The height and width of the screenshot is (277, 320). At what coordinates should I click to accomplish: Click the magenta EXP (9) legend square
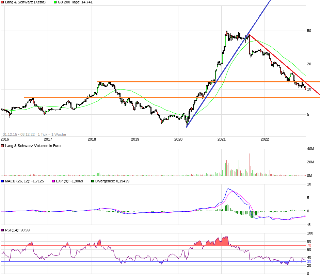[53, 181]
